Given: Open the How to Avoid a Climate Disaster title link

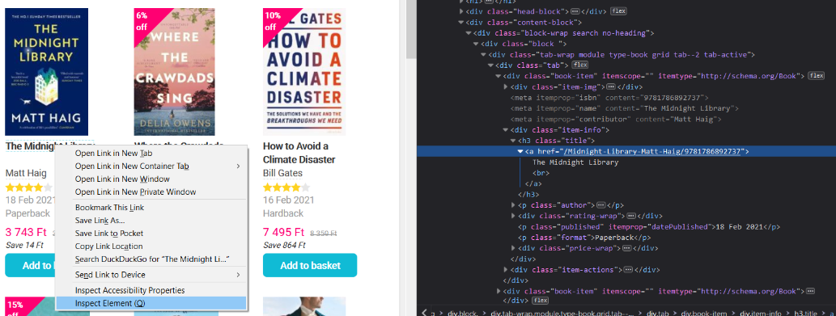Looking at the screenshot, I should (299, 154).
